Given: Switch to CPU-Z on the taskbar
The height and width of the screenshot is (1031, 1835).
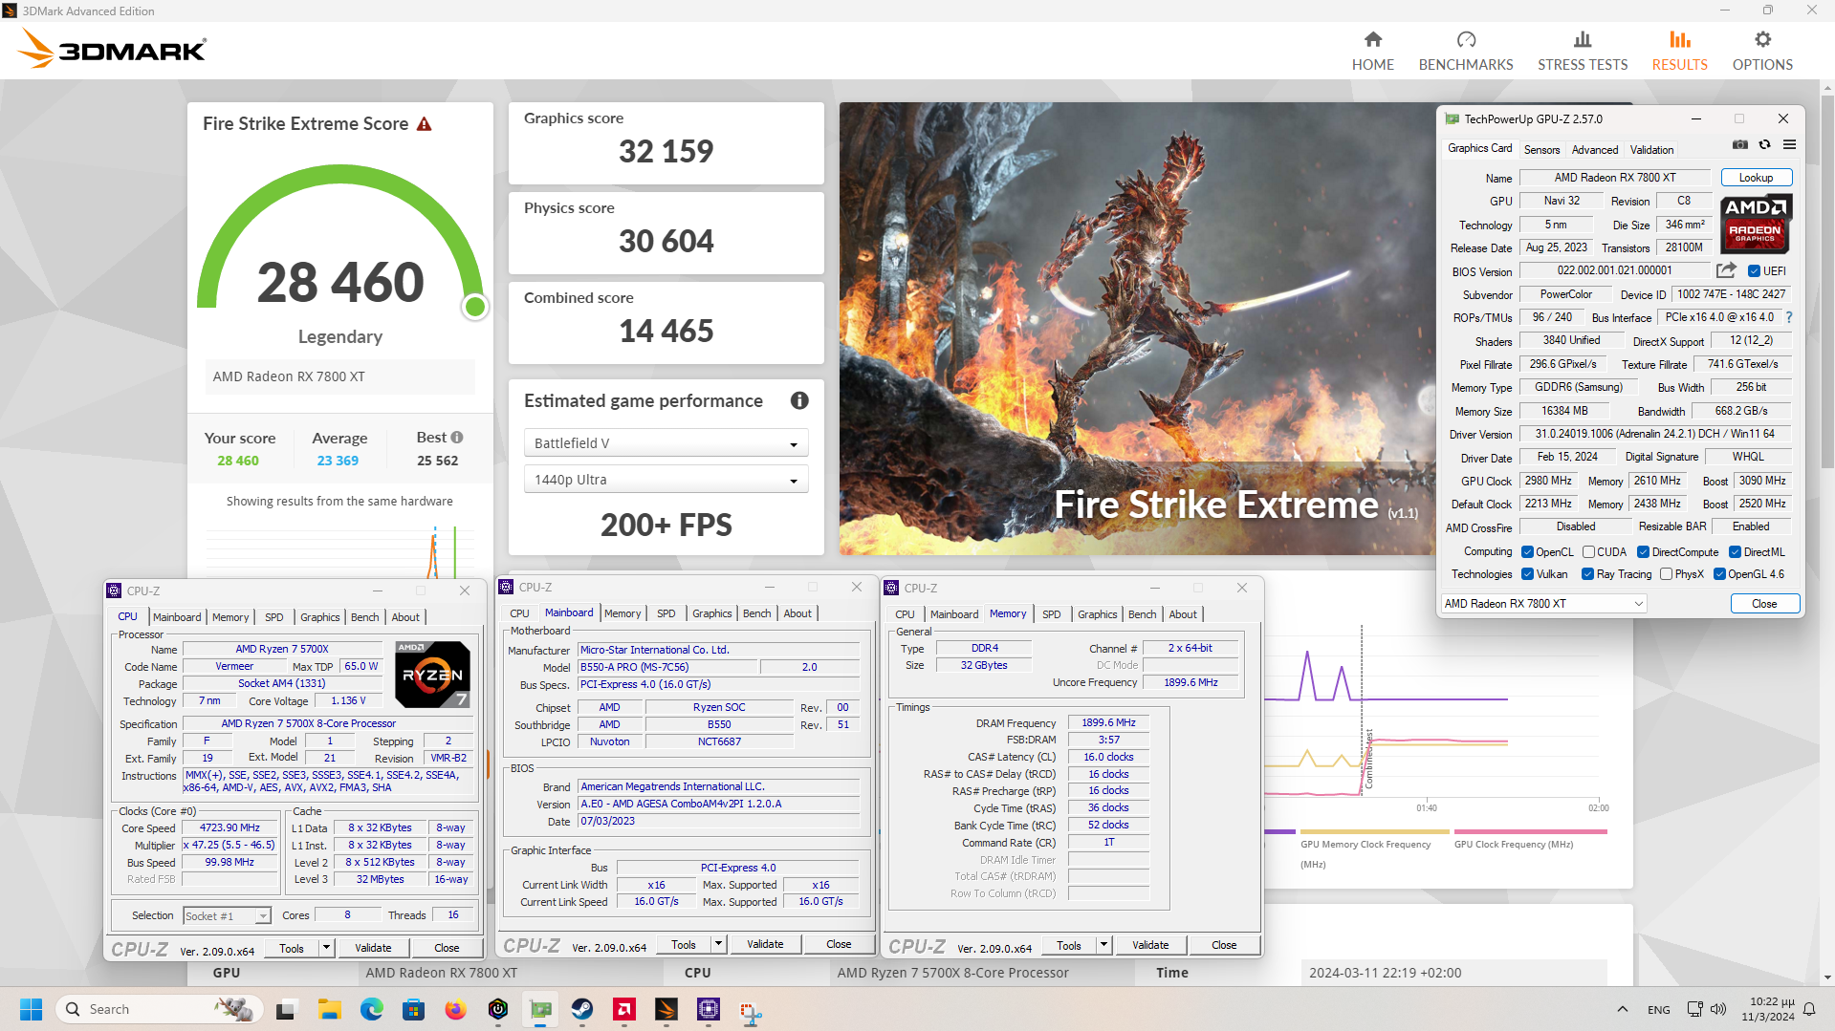Looking at the screenshot, I should click(x=709, y=1009).
